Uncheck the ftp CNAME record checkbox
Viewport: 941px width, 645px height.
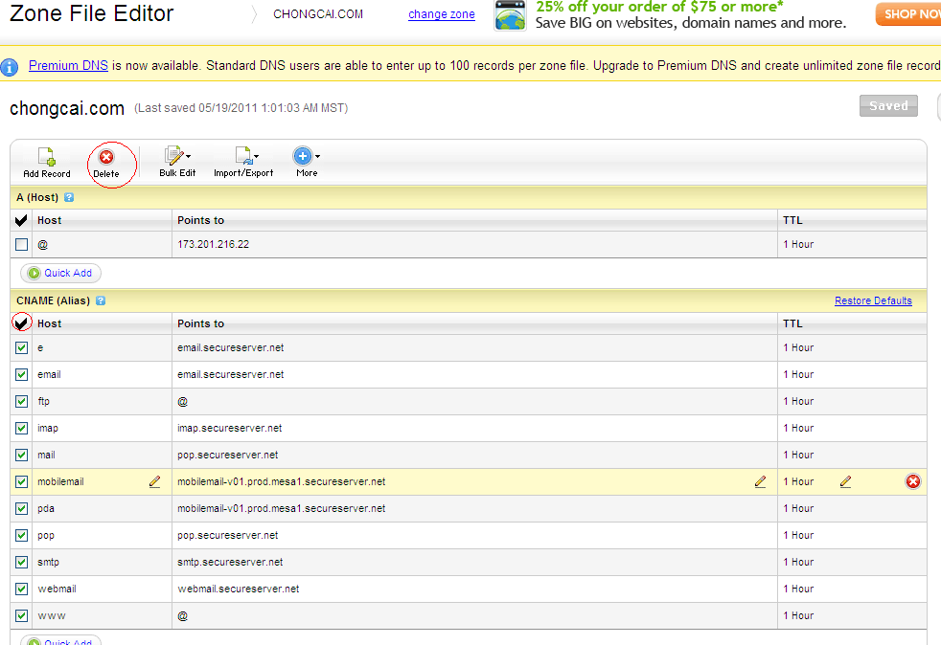coord(21,402)
